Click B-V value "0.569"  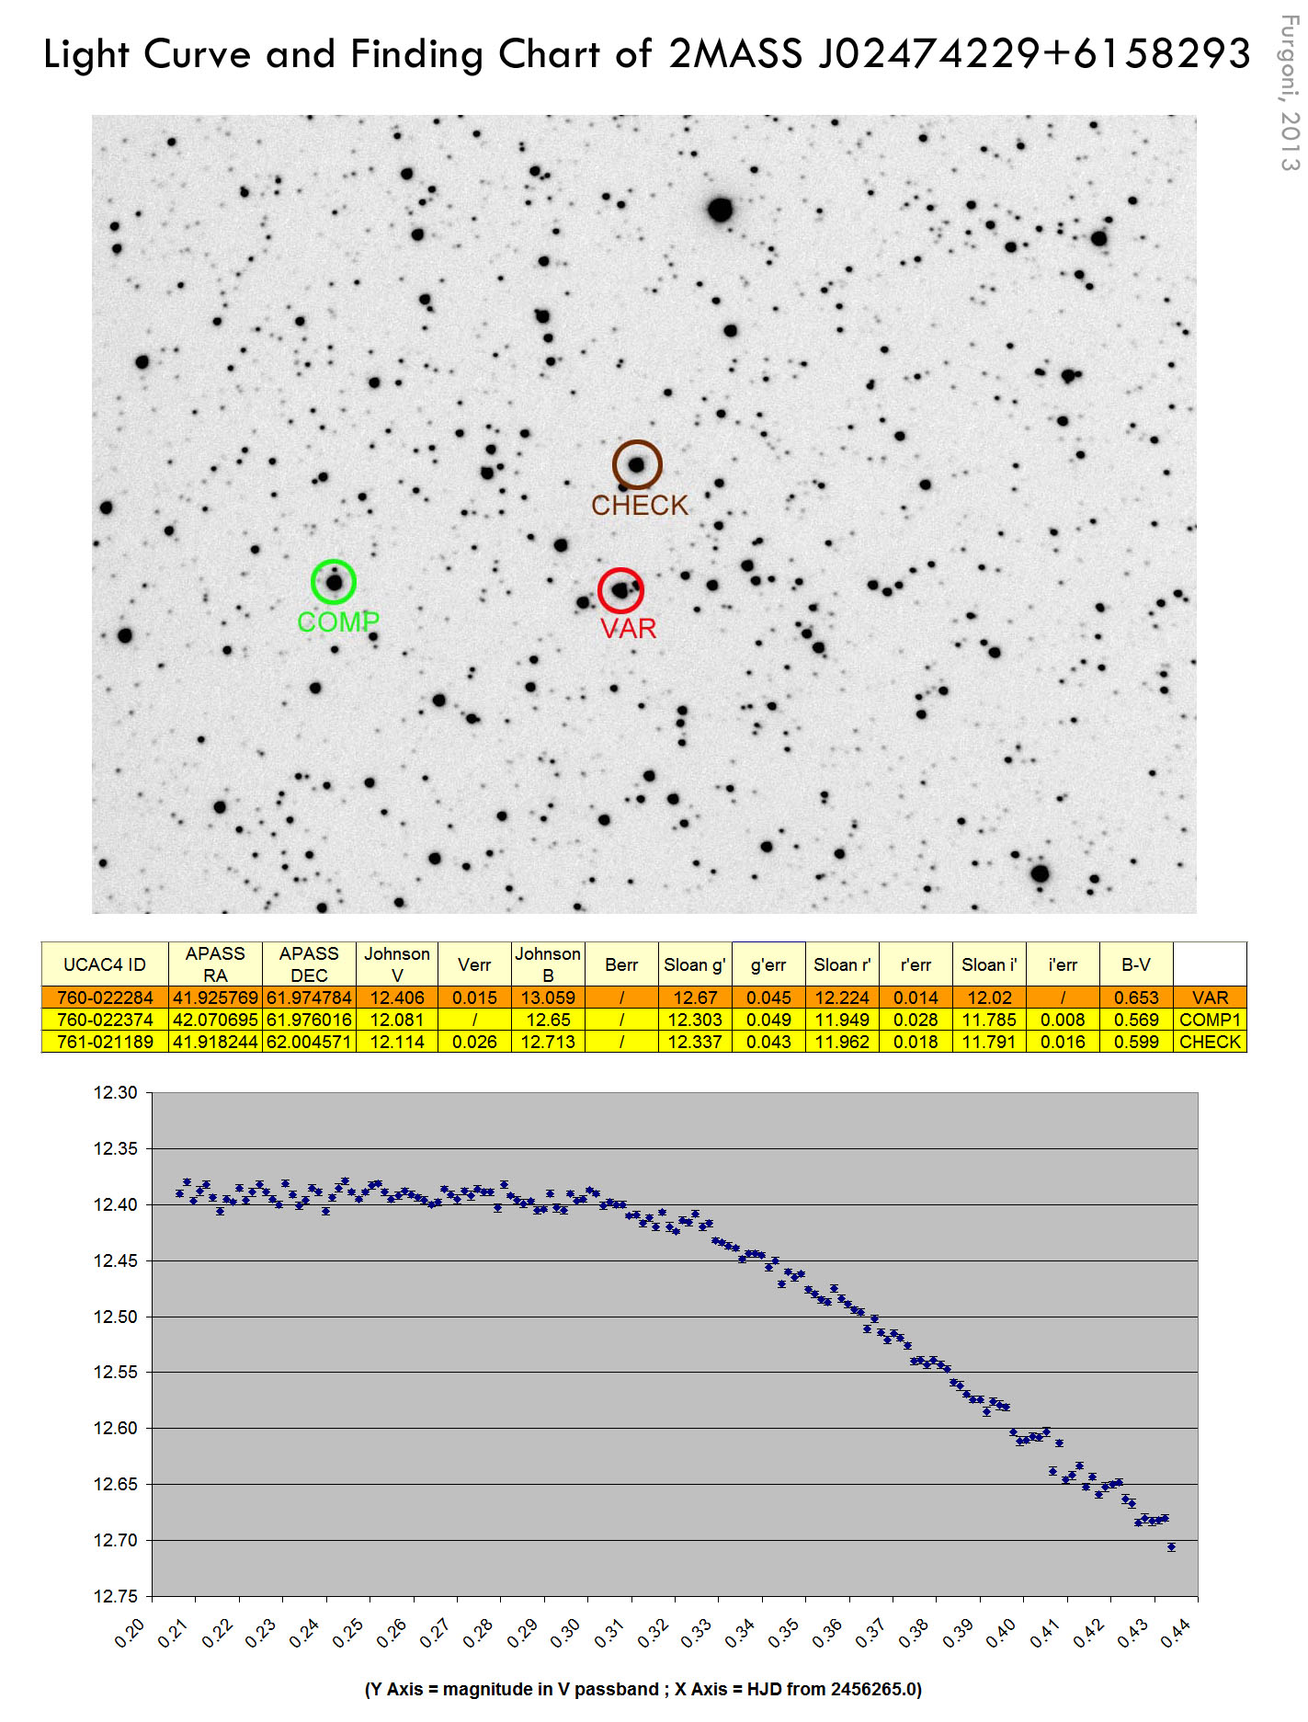(x=1136, y=1020)
